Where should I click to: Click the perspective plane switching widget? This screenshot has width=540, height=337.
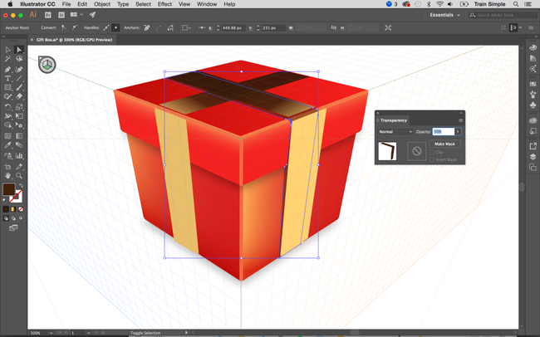47,65
